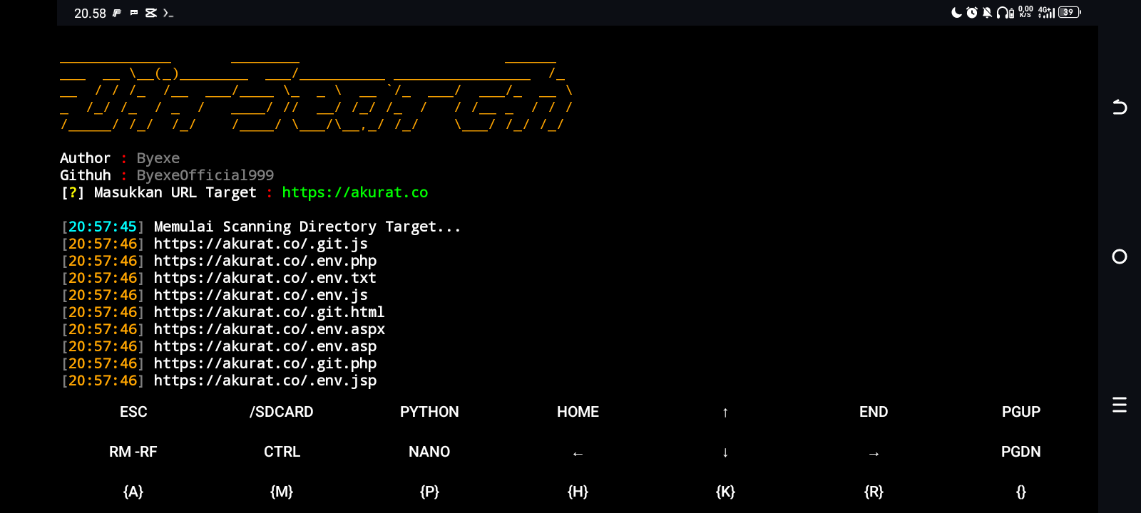
Task: Tap the alarm clock status icon
Action: click(972, 12)
